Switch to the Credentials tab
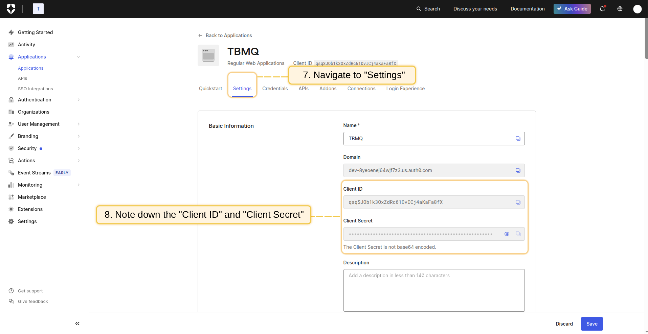648x334 pixels. coord(275,89)
